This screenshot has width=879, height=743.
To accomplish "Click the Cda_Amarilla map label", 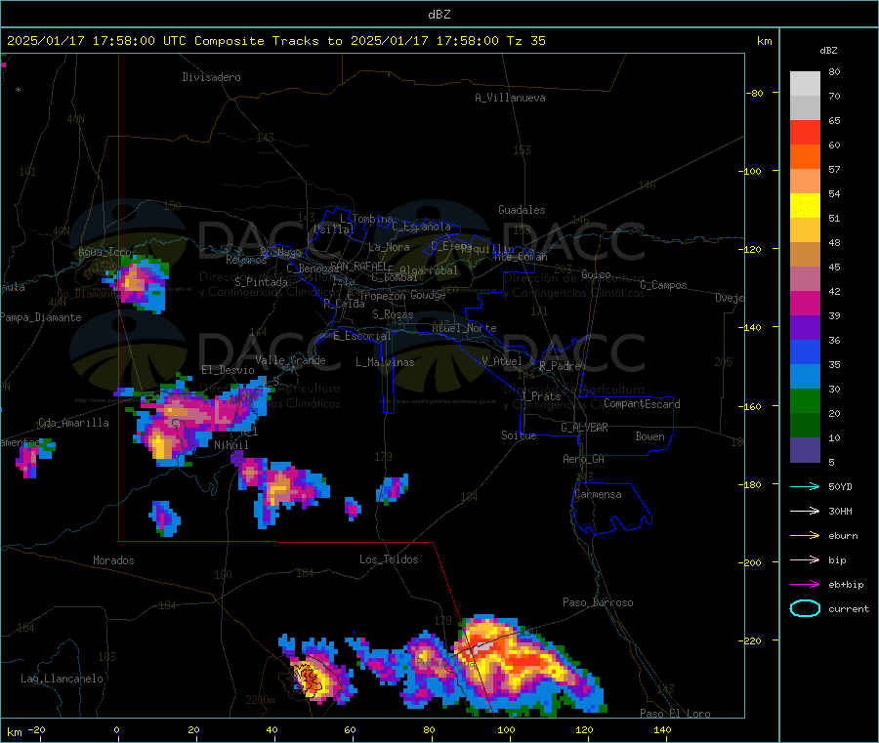I will tap(73, 423).
